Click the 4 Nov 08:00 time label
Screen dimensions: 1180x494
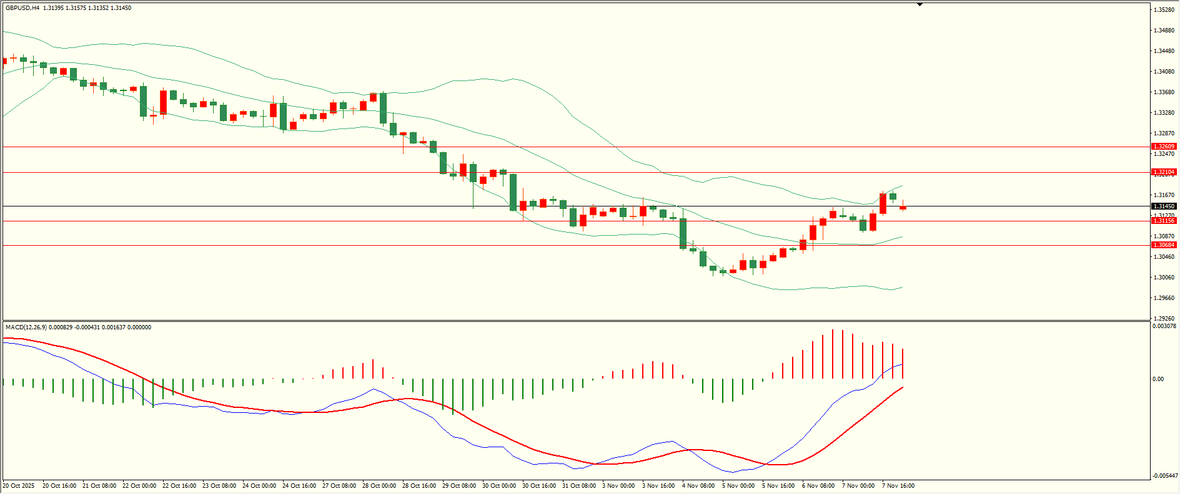tap(698, 486)
